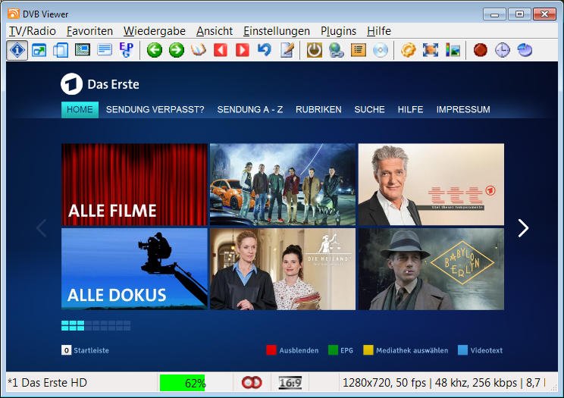Click the window-with-arrow toolbar icon
Image resolution: width=564 pixels, height=398 pixels.
[x=39, y=50]
